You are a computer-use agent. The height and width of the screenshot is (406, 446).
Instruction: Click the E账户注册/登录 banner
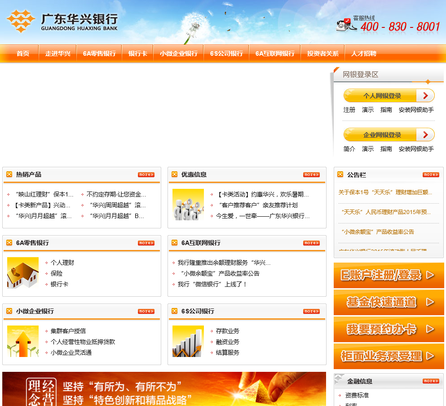[389, 275]
